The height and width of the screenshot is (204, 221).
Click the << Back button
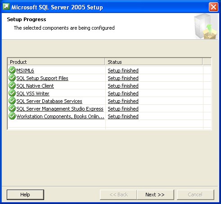point(118,195)
